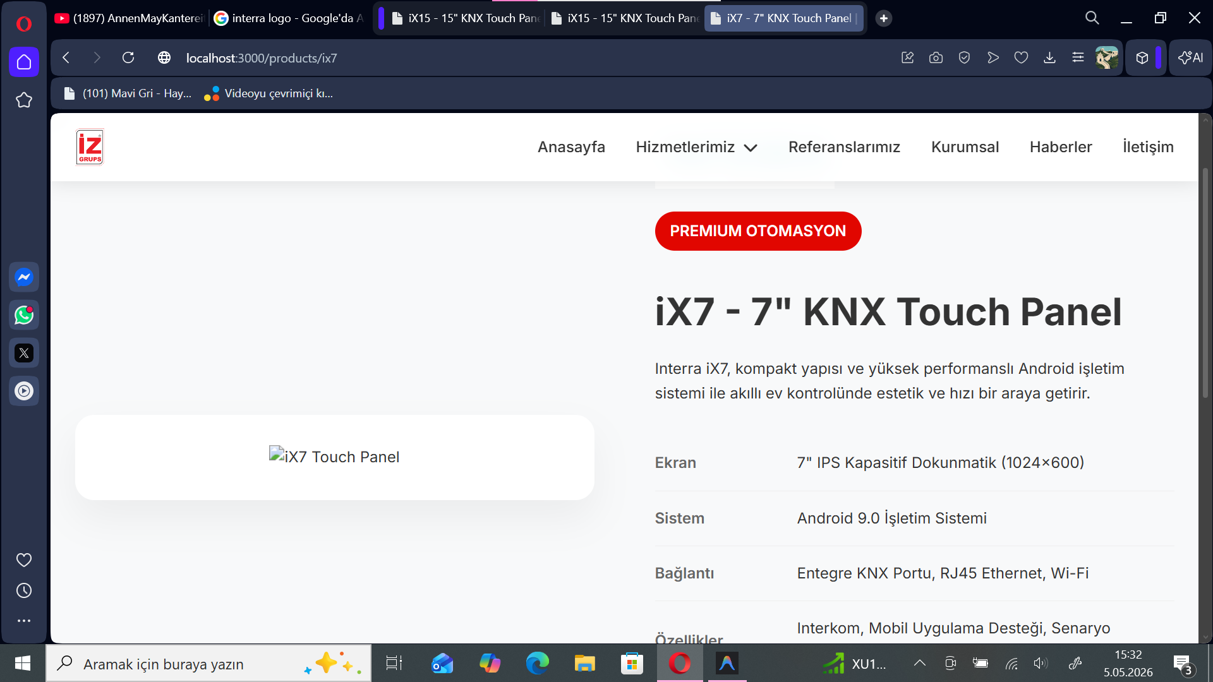The image size is (1213, 682).
Task: Click the IZ Grups logo
Action: (x=90, y=147)
